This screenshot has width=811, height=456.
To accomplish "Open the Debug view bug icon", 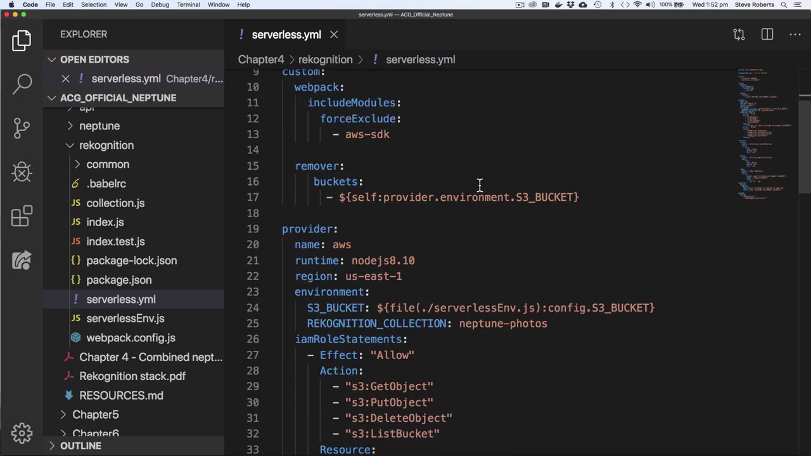I will tap(22, 172).
